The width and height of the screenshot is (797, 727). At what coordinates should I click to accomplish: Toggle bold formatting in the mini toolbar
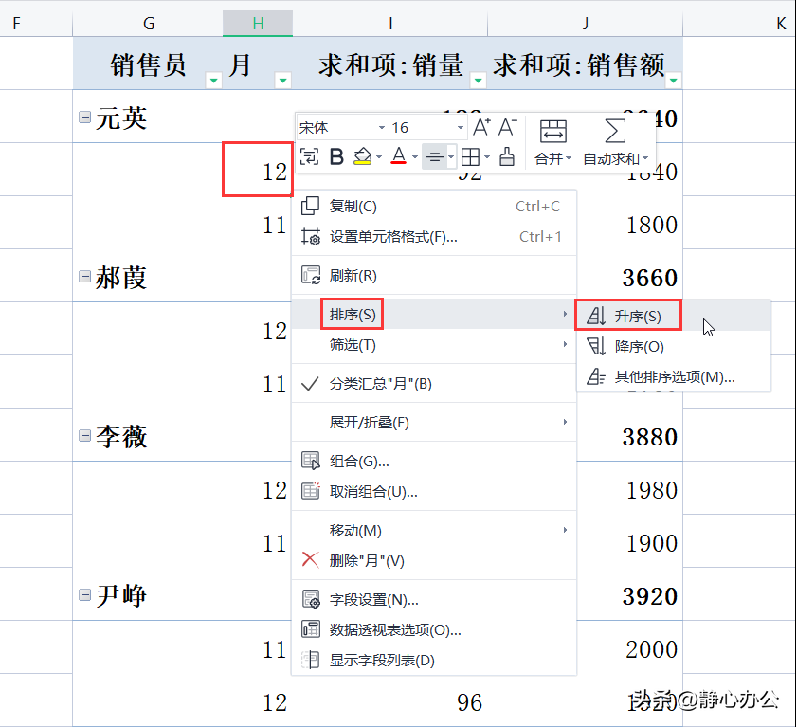(336, 157)
